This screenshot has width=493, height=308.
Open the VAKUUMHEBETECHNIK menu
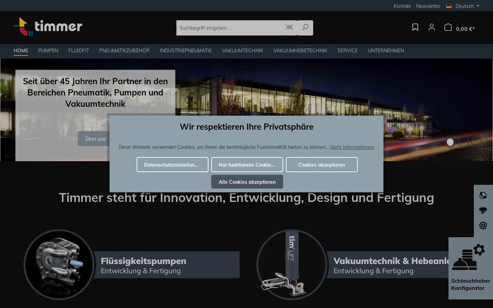[x=300, y=51]
